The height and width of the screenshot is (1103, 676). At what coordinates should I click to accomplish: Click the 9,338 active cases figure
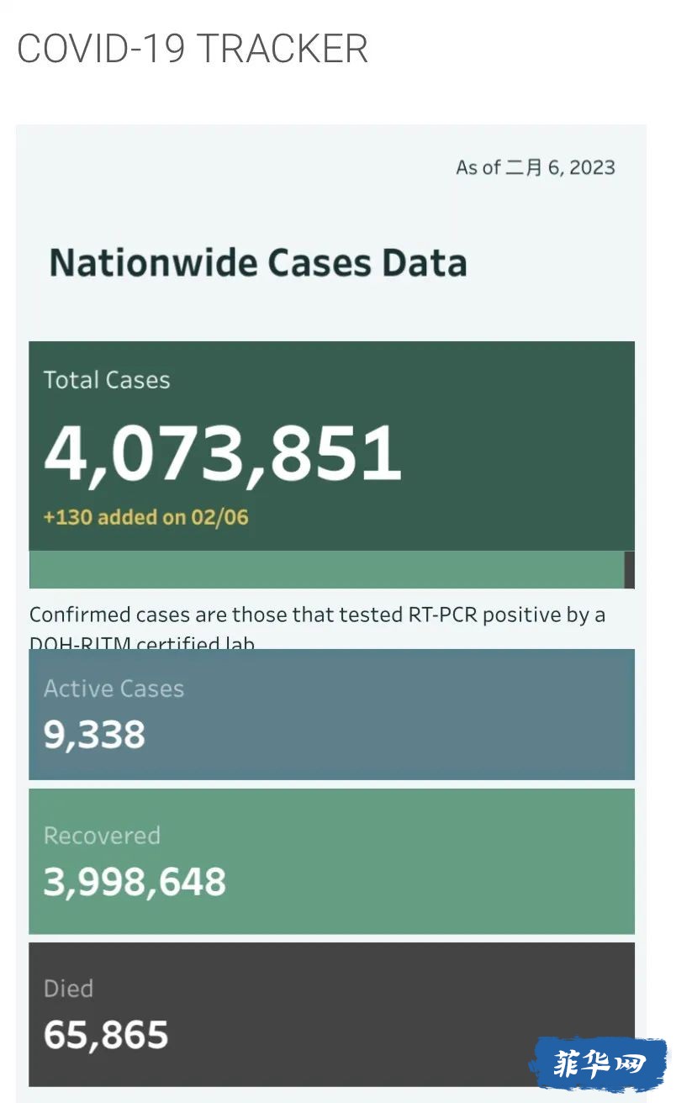pos(94,735)
